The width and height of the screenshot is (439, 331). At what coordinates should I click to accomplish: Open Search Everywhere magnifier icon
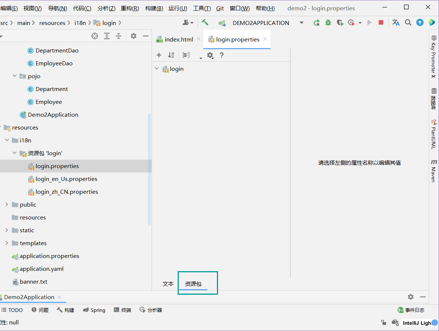click(x=408, y=23)
